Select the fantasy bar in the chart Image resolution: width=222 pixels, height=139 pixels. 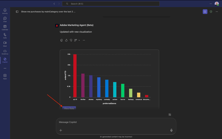tap(131, 93)
